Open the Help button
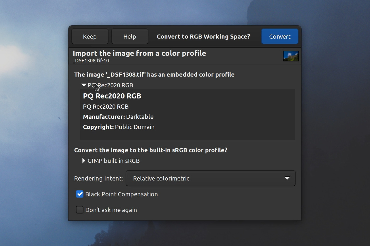Image resolution: width=370 pixels, height=246 pixels. click(130, 36)
